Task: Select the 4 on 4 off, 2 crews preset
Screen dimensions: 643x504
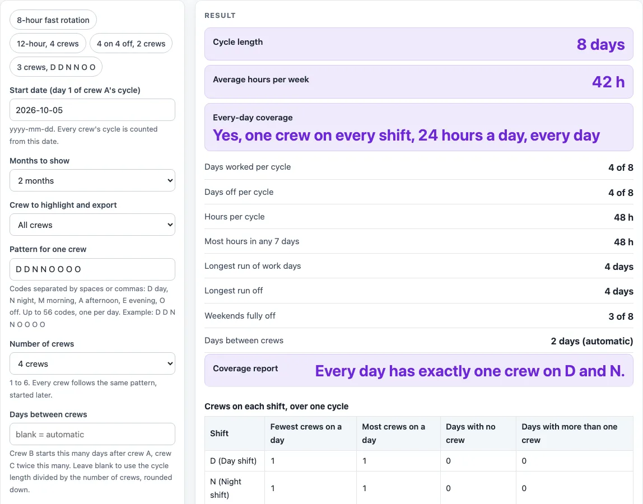Action: 131,44
